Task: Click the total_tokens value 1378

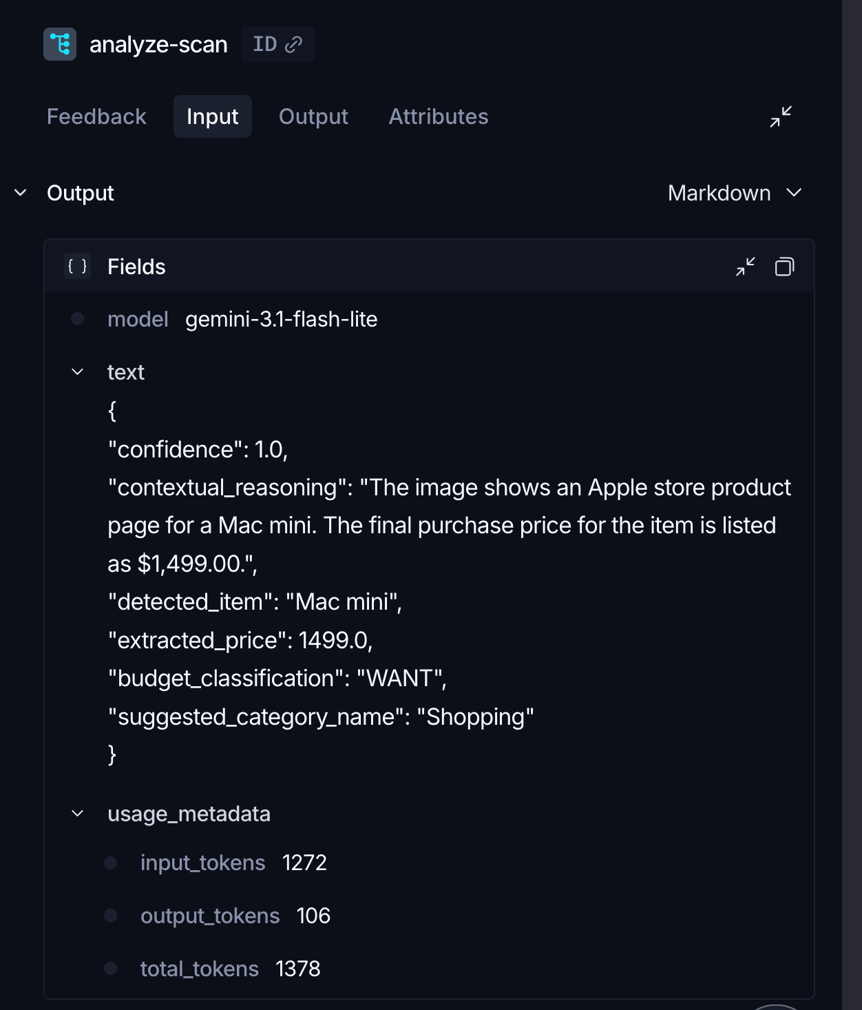Action: coord(297,969)
